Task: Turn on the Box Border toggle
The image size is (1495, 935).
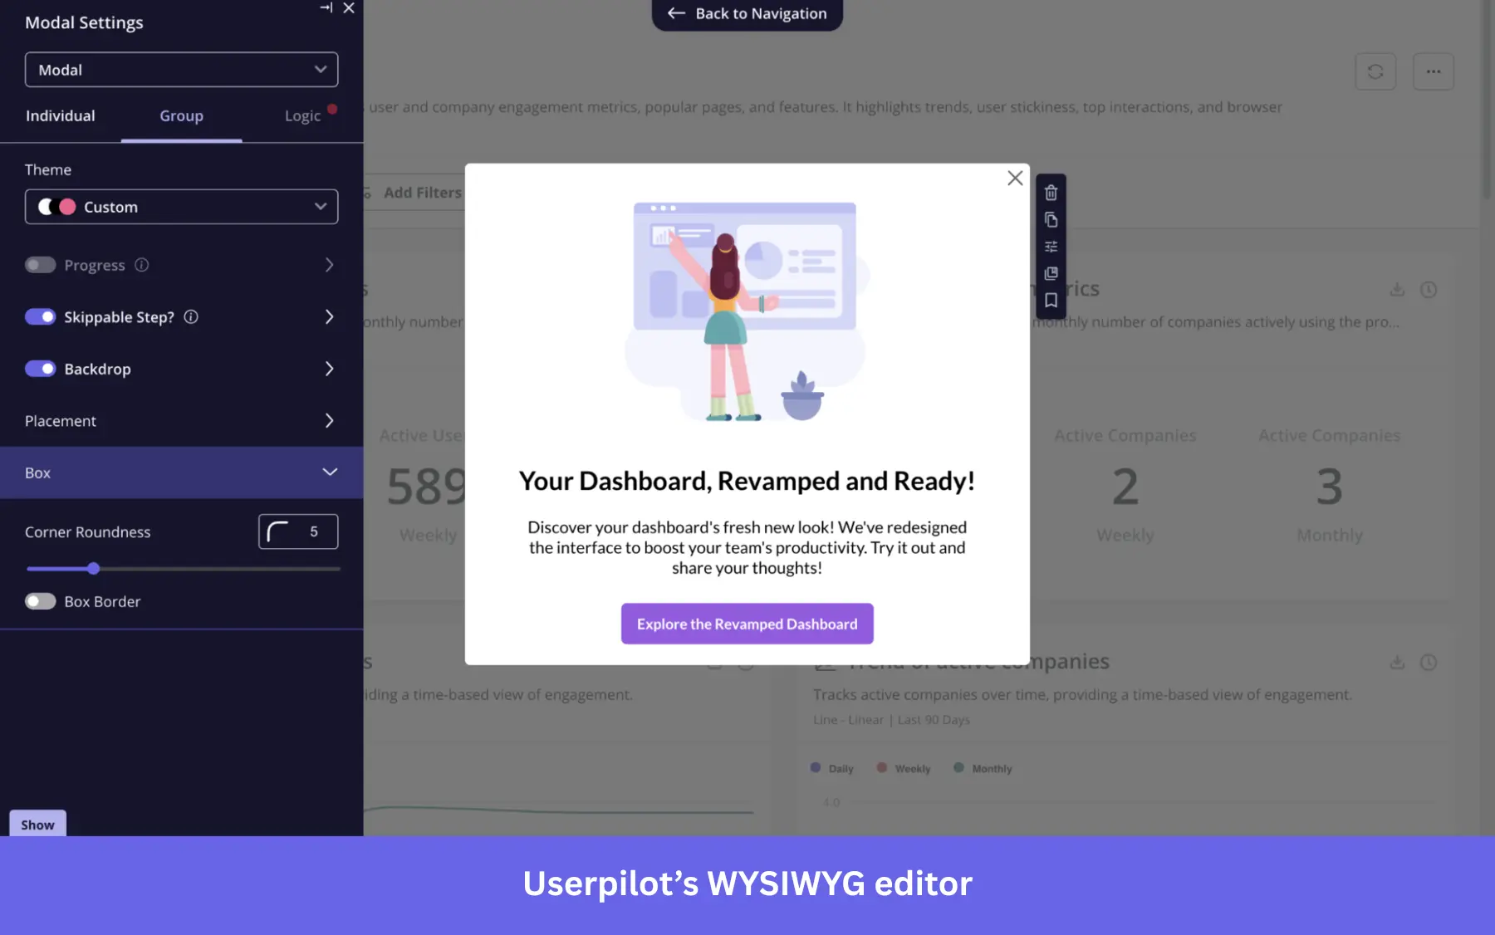Action: point(40,600)
